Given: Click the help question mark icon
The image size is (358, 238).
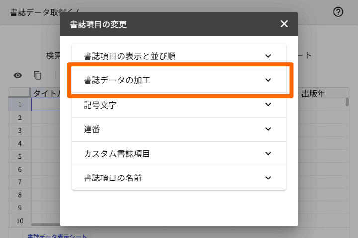Looking at the screenshot, I should coord(338,12).
